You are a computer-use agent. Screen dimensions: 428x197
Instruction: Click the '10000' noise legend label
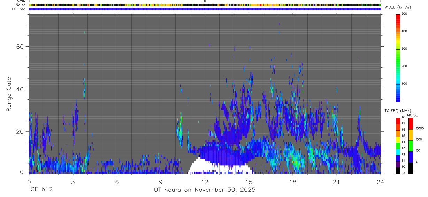pos(419,128)
